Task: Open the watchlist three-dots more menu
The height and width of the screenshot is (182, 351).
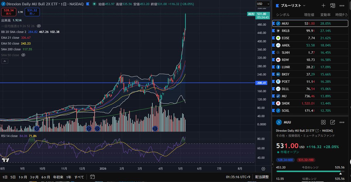Action: click(x=342, y=6)
